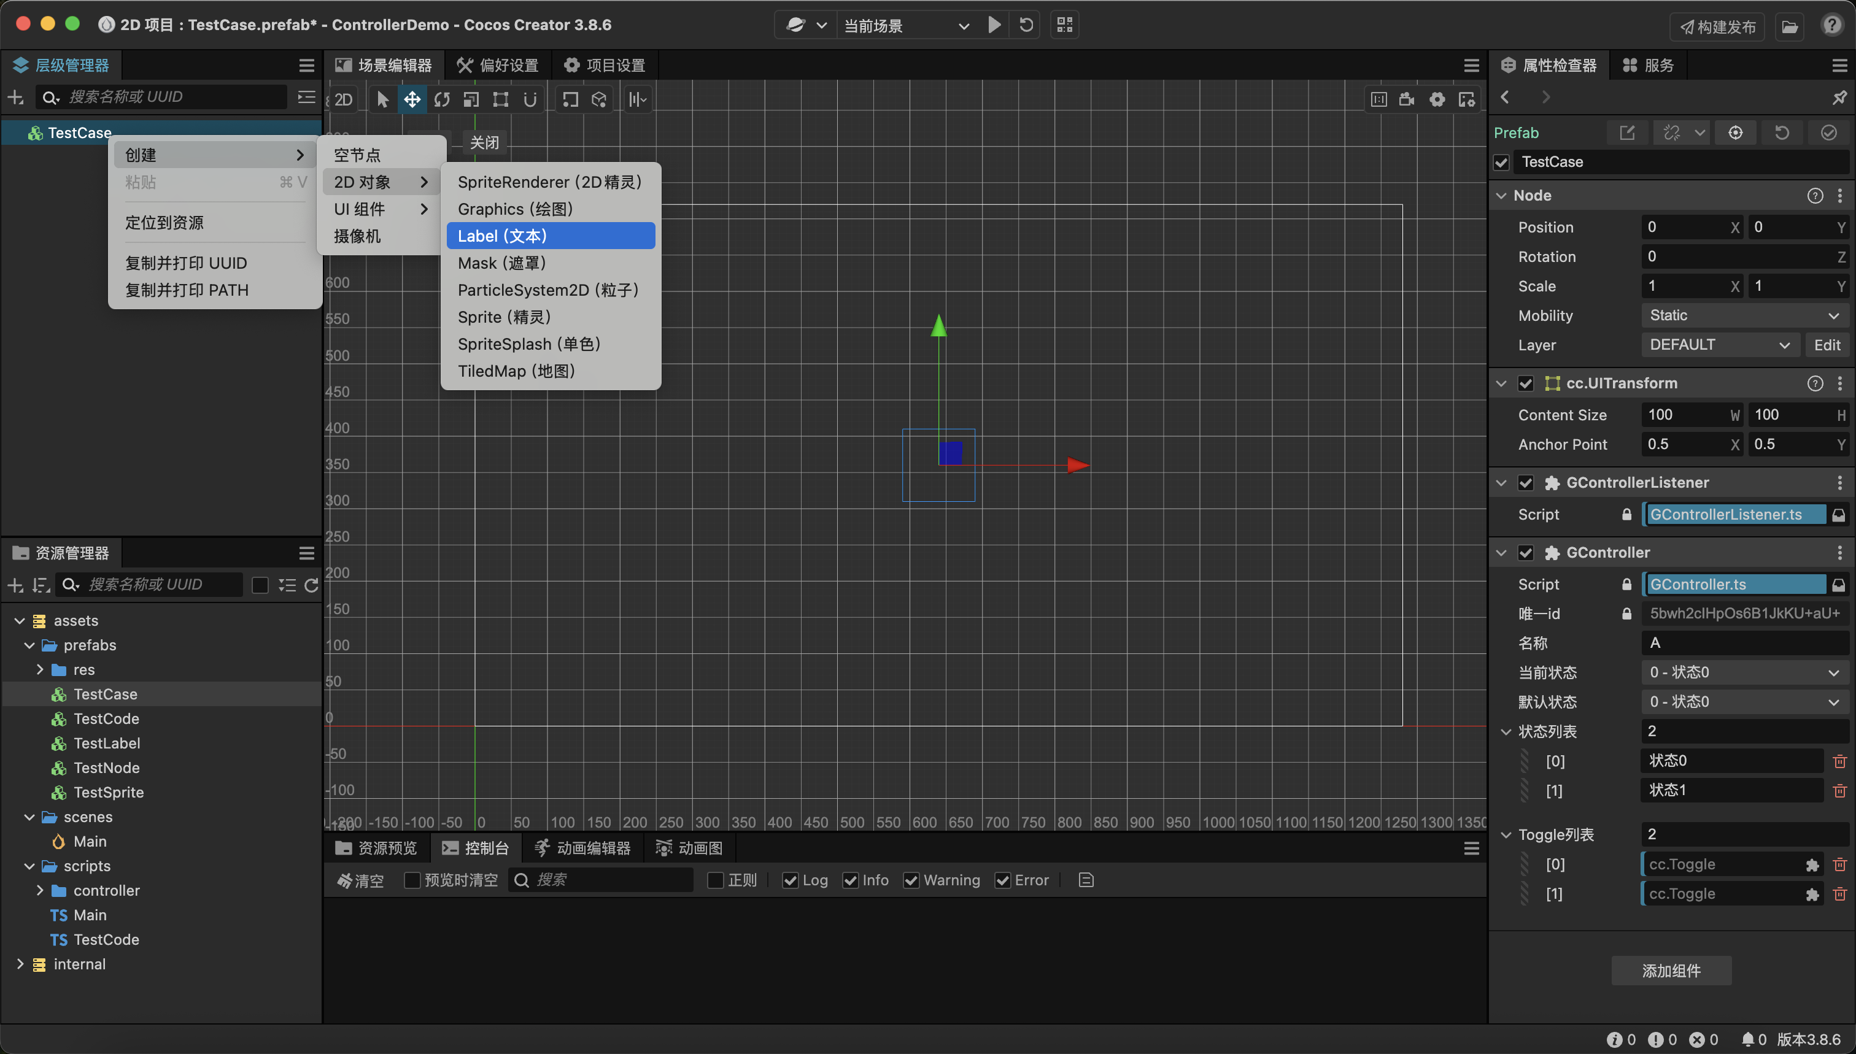
Task: Open the Mobility Static dropdown
Action: [x=1744, y=315]
